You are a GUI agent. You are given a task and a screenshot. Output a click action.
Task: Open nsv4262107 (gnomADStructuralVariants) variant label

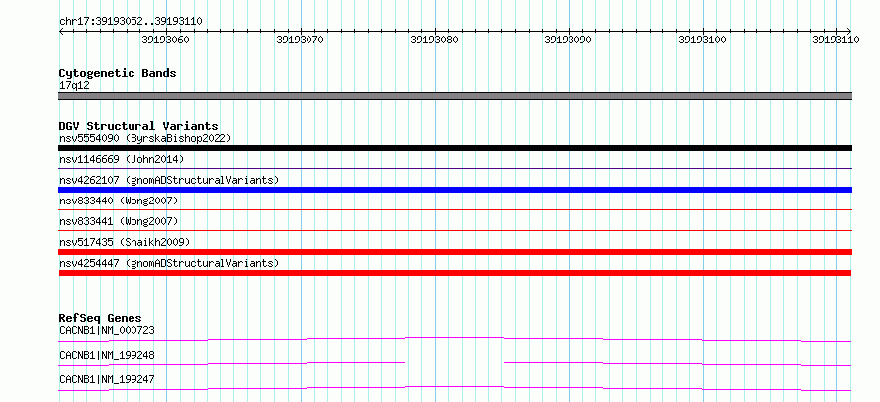point(169,180)
